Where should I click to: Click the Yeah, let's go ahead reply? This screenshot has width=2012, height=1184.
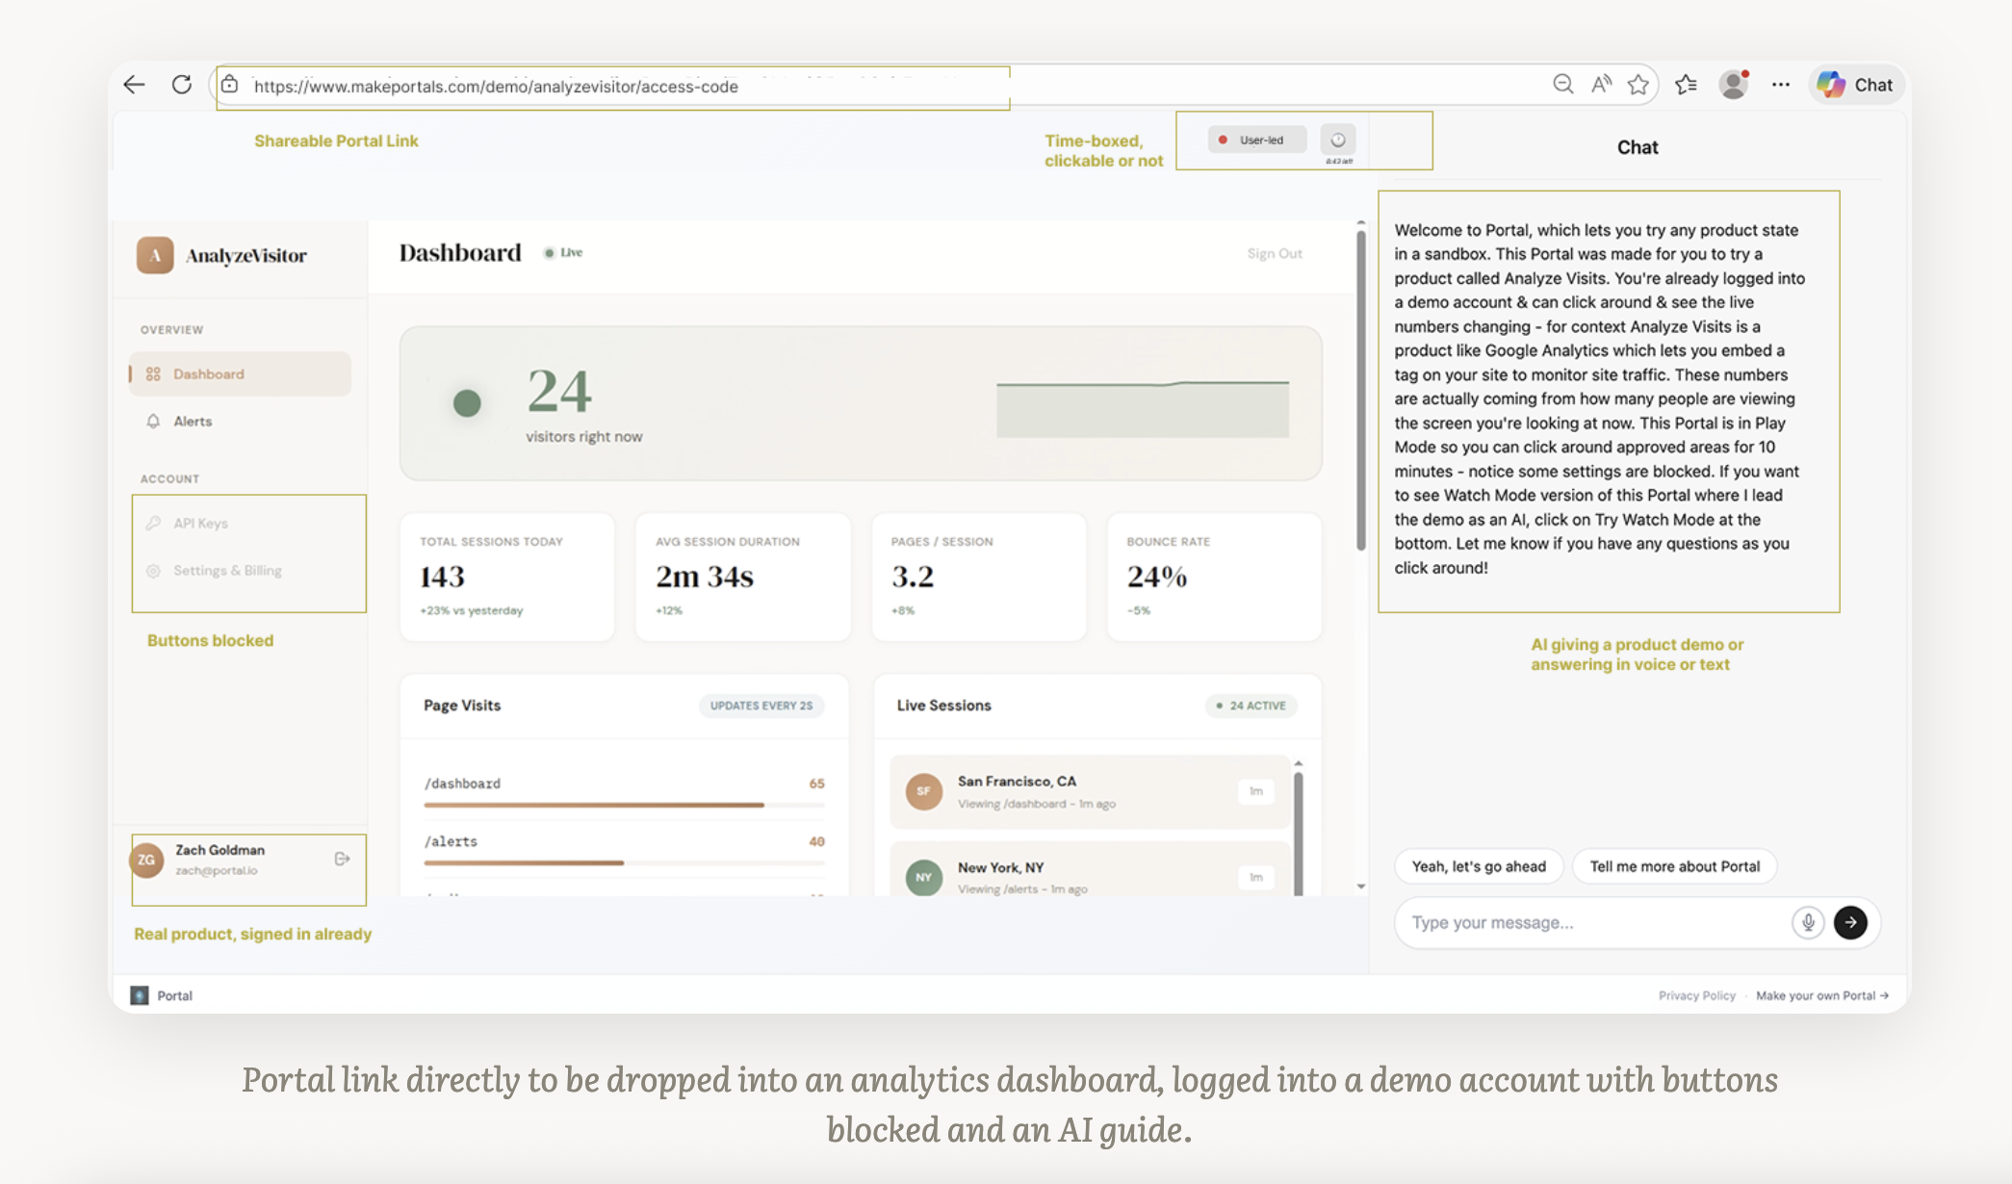click(x=1479, y=865)
